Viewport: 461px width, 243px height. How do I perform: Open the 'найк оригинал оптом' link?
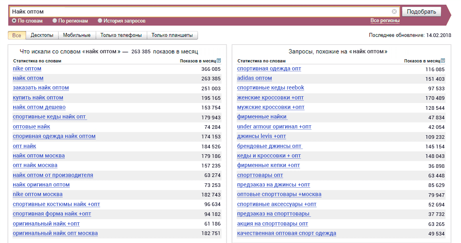41,185
